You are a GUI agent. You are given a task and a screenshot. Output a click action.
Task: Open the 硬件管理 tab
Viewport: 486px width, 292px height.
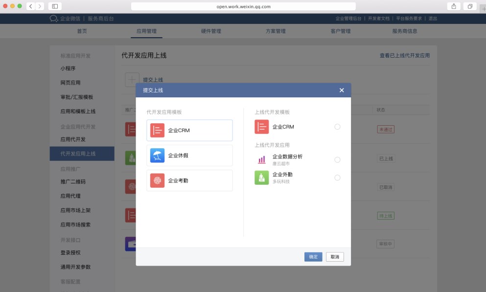point(211,31)
